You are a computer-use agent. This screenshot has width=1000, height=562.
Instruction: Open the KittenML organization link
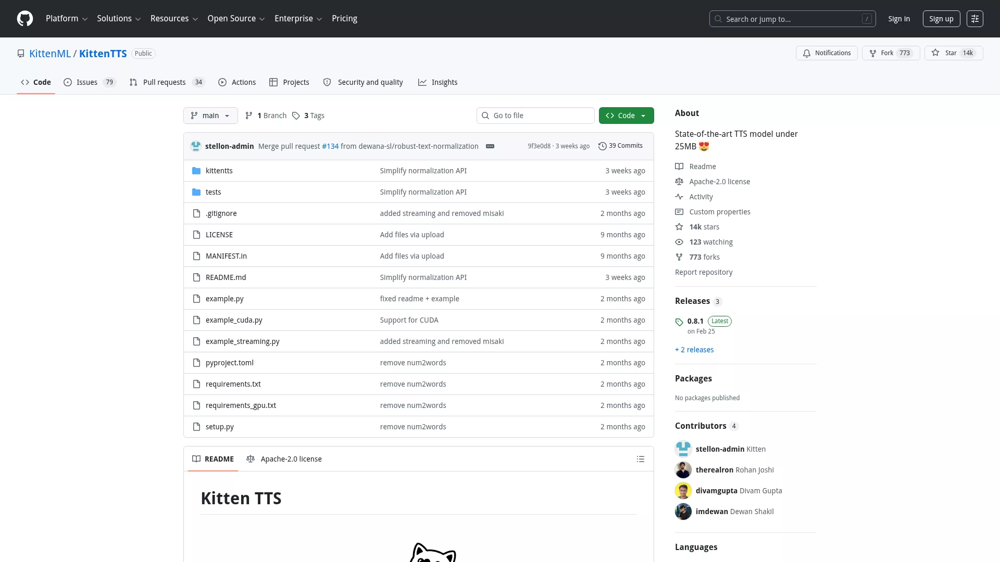(x=50, y=54)
